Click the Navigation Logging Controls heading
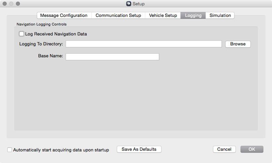The image size is (272, 163). 41,24
